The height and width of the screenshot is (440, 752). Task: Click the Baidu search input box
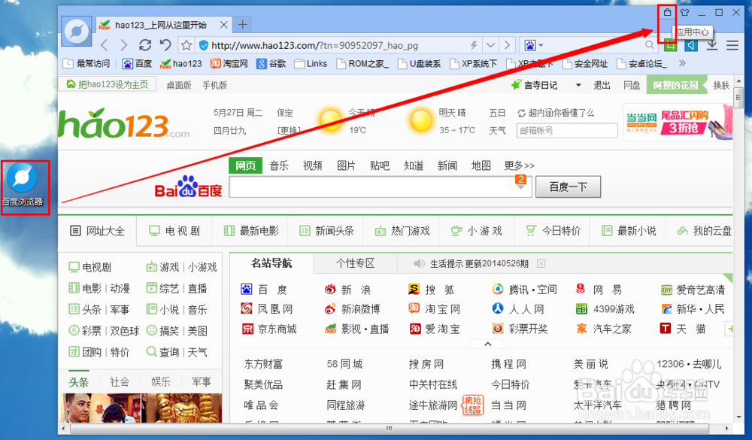(x=381, y=187)
